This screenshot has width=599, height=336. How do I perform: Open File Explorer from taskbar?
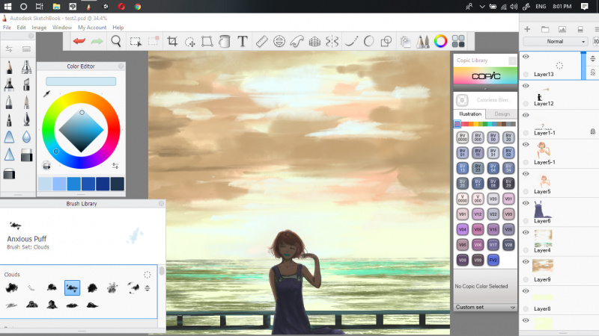pyautogui.click(x=57, y=7)
